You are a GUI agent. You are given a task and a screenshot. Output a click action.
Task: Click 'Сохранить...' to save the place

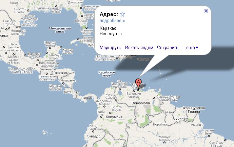click(x=170, y=48)
